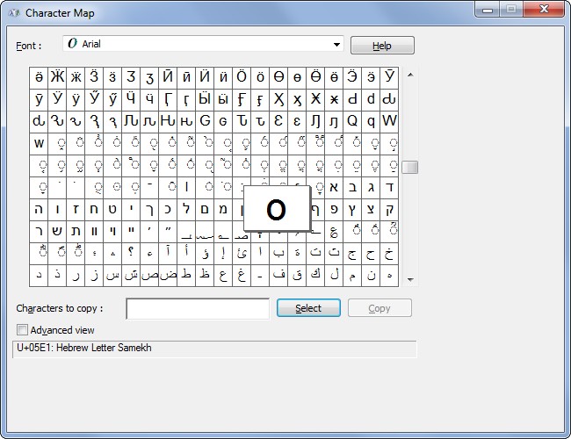Click the character grid scroll-up arrow
The height and width of the screenshot is (439, 571).
coord(410,75)
